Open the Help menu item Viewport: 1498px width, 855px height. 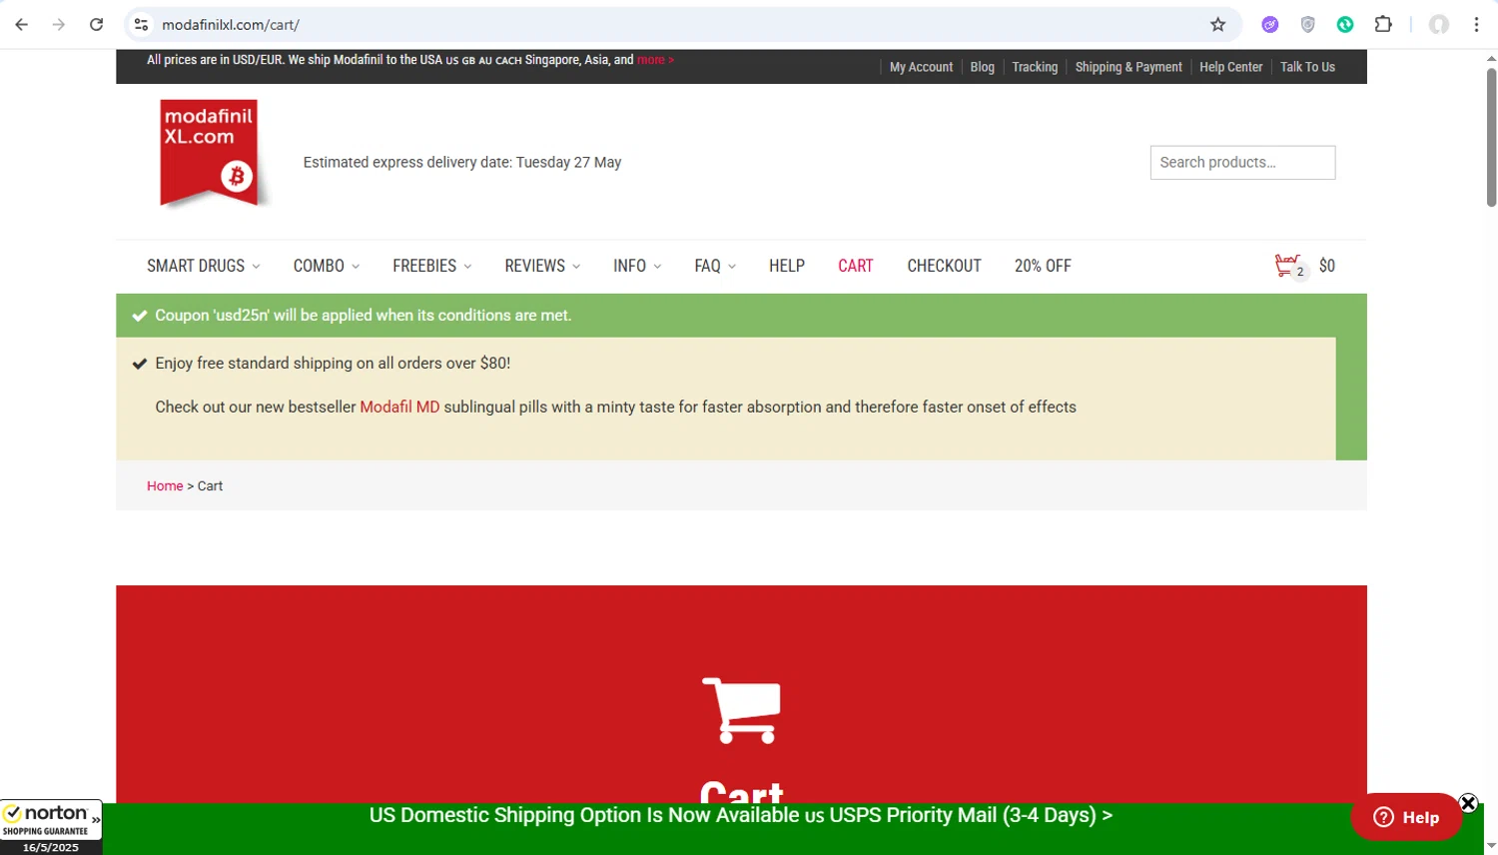[787, 266]
